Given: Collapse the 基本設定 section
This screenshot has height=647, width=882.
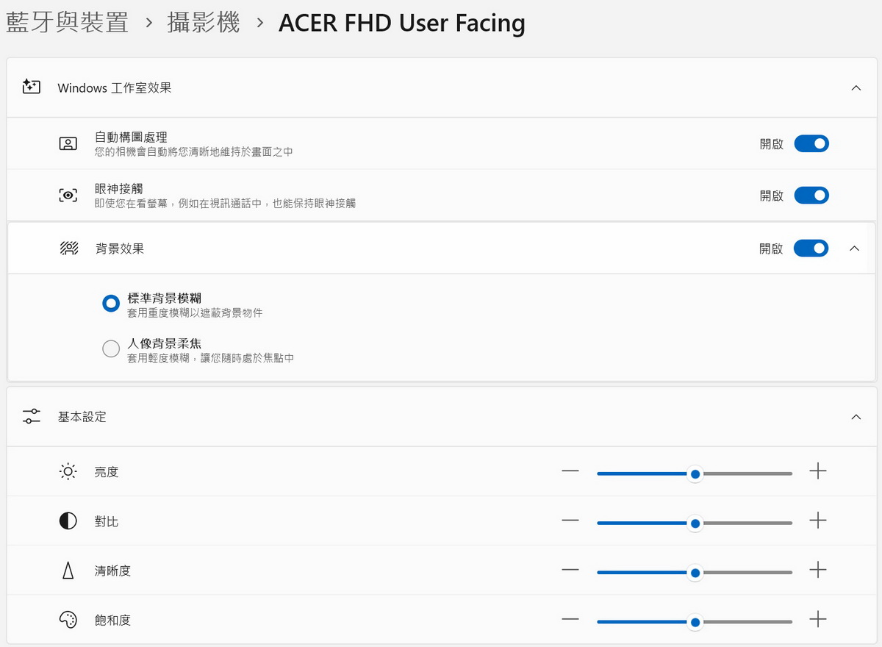Looking at the screenshot, I should click(x=856, y=417).
